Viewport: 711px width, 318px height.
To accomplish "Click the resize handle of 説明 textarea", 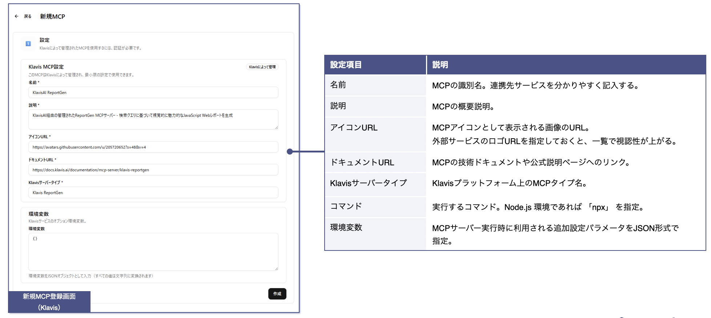I will tap(276, 127).
